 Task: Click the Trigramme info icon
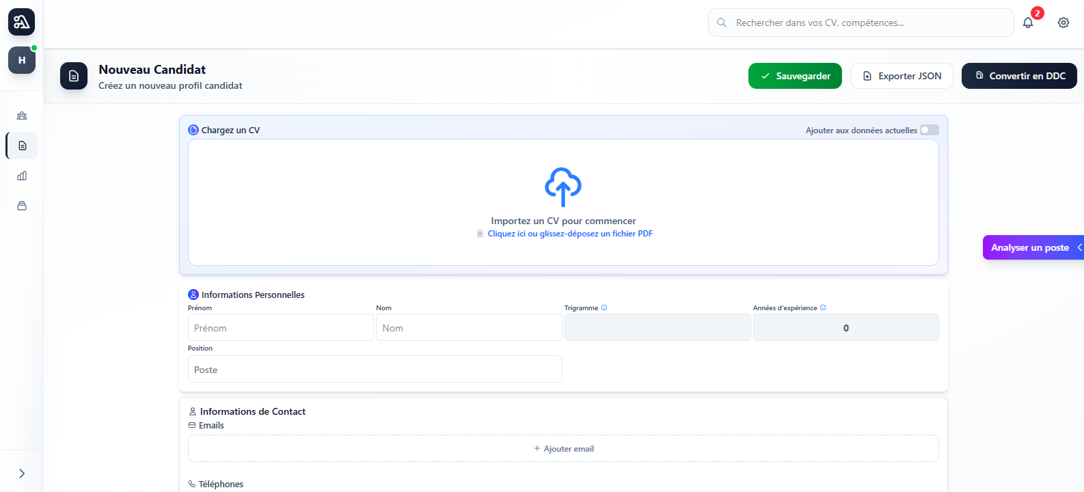(x=604, y=307)
